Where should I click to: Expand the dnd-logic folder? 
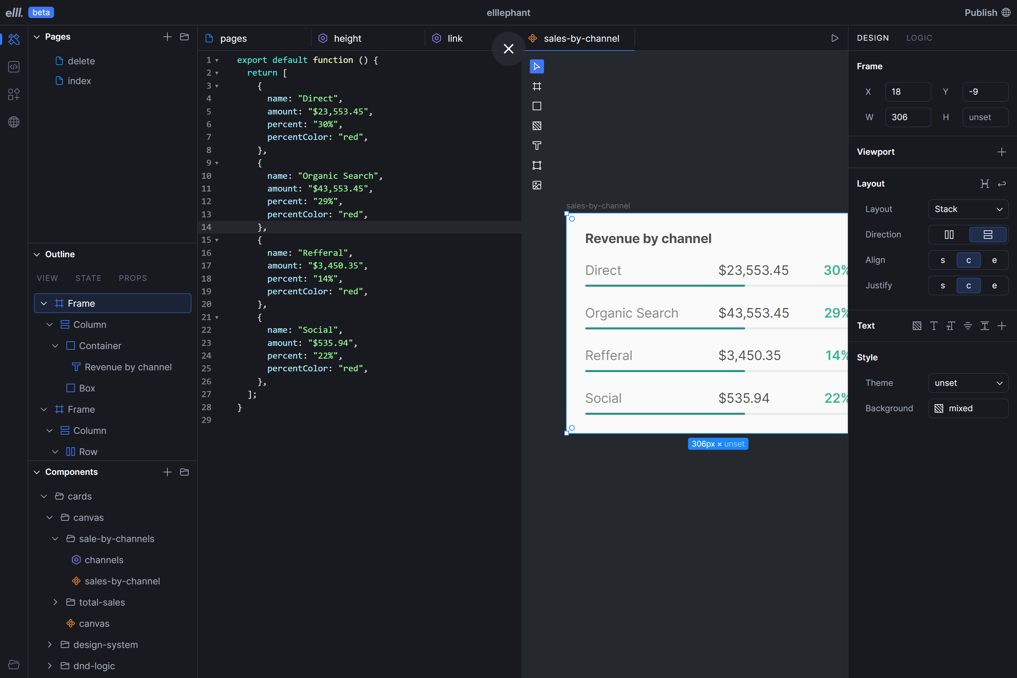tap(49, 666)
